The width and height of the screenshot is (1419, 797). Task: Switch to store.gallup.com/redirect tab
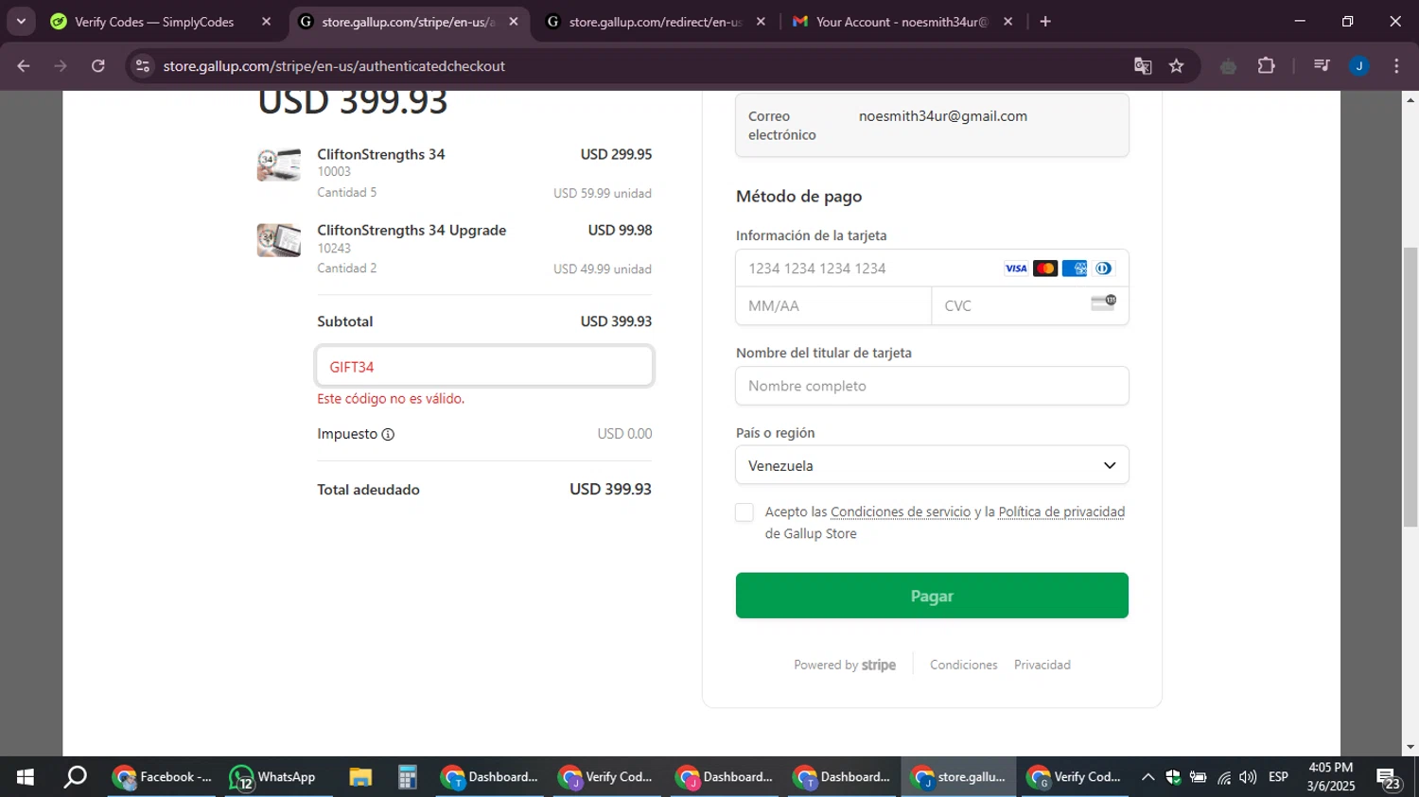(656, 22)
